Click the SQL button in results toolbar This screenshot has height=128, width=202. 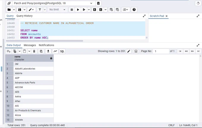62,51
